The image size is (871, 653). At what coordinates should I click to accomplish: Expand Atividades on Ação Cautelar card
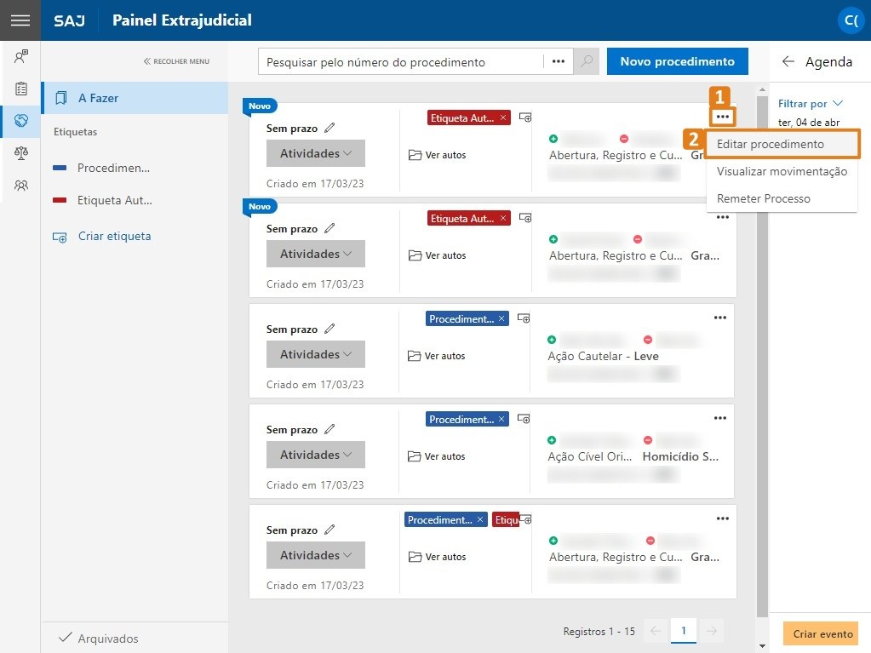[316, 354]
